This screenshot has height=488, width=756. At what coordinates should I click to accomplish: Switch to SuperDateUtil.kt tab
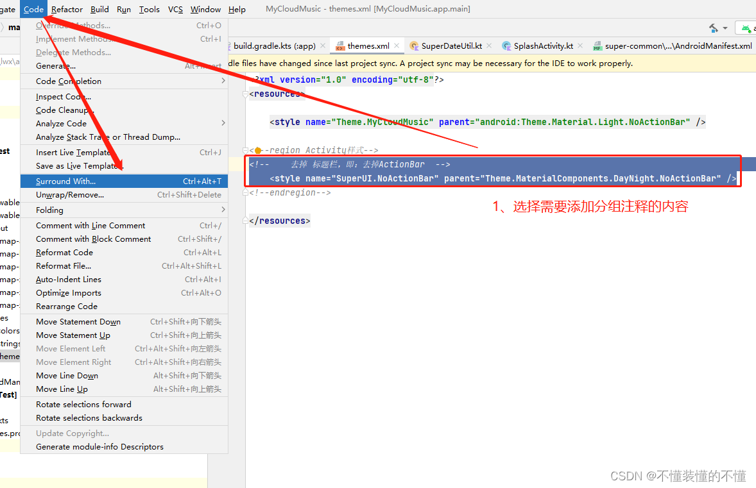(x=451, y=46)
